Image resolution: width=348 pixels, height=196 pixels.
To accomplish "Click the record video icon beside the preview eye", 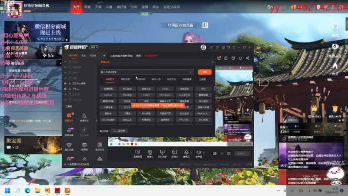I will coord(214,153).
